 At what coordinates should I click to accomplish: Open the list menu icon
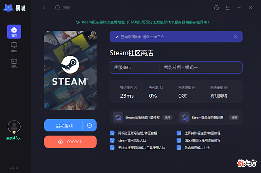coord(228,8)
